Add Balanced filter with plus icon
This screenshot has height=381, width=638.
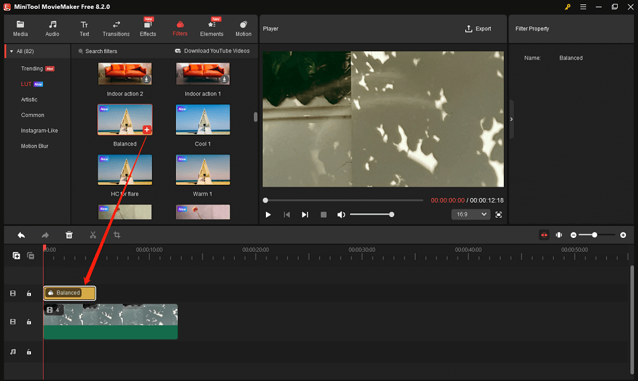(x=147, y=130)
